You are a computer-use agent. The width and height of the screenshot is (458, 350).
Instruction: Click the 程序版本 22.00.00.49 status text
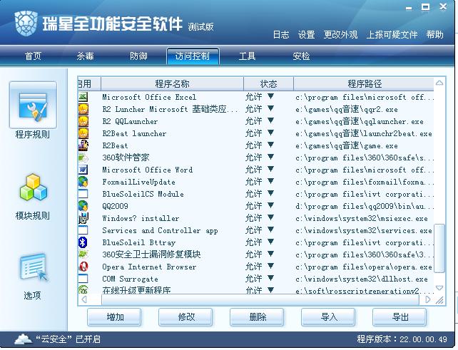pyautogui.click(x=402, y=339)
